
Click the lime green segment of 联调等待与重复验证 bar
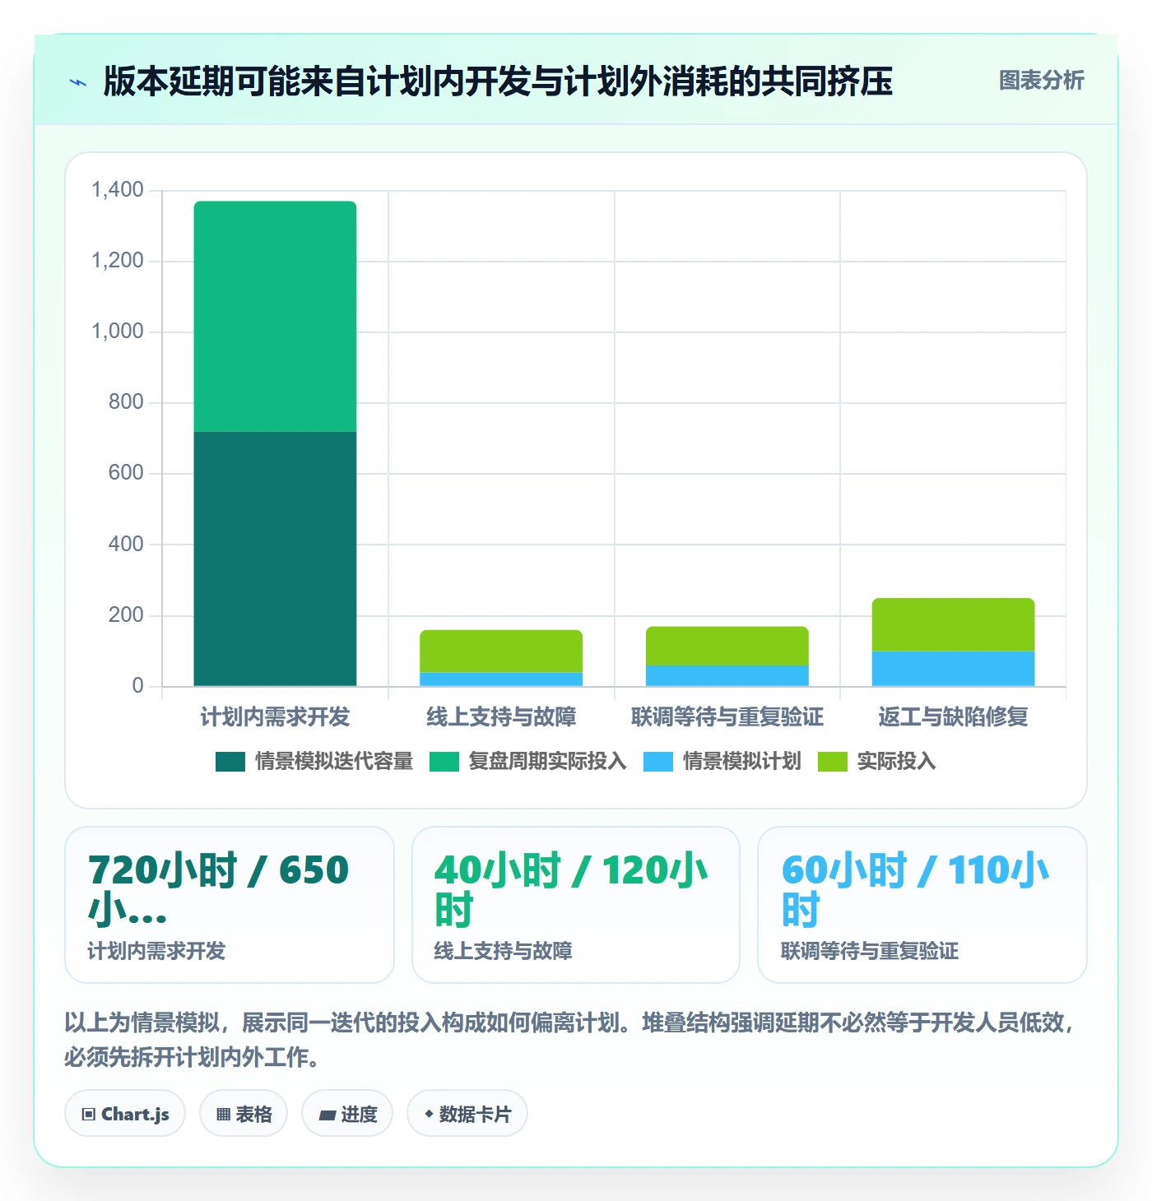coord(727,646)
